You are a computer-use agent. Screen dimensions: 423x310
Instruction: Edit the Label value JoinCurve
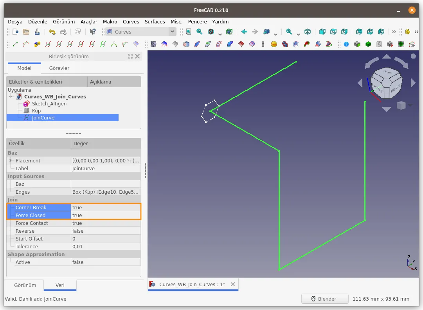(106, 168)
